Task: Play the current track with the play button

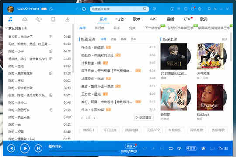Action: [25, 148]
